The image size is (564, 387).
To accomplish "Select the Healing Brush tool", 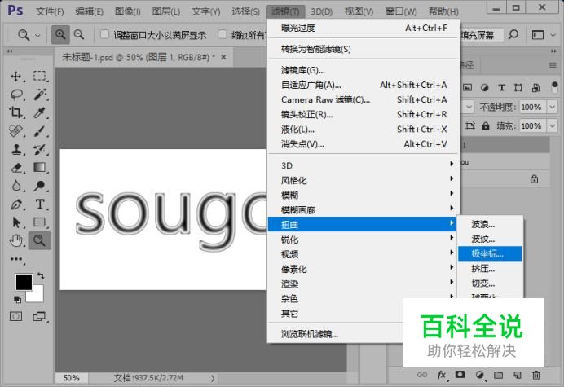I will tap(15, 131).
